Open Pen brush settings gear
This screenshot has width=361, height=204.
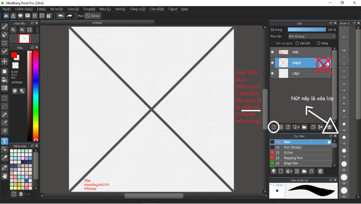[x=329, y=142]
